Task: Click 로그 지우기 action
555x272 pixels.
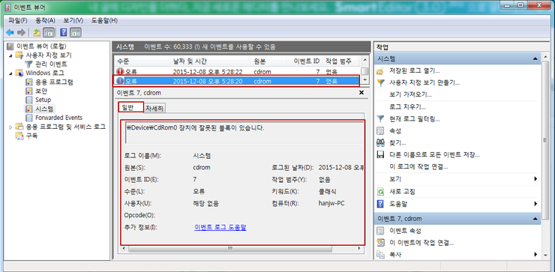Action: tap(407, 107)
